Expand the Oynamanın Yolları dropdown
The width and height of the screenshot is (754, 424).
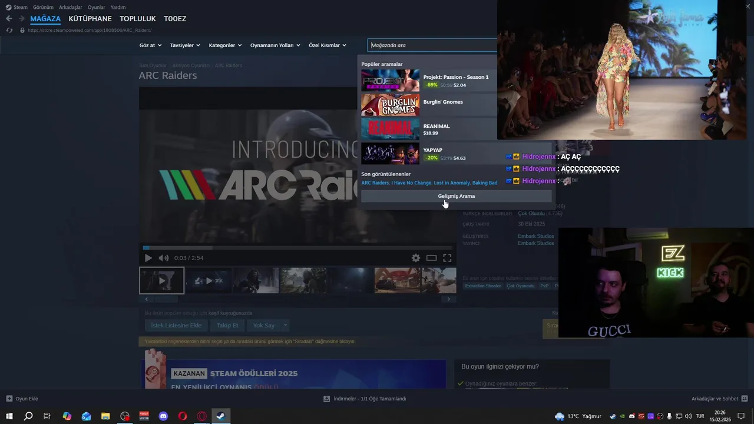point(275,45)
